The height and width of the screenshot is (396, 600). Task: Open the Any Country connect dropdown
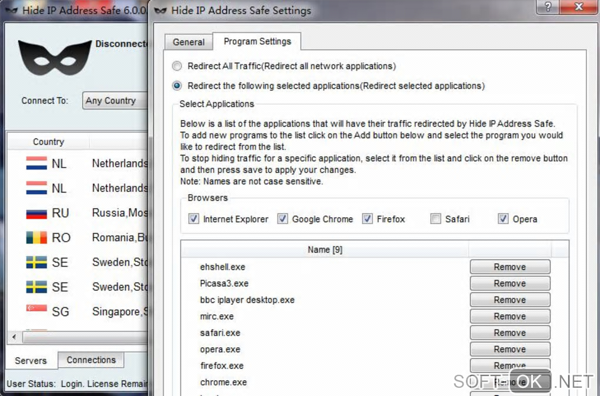point(115,100)
